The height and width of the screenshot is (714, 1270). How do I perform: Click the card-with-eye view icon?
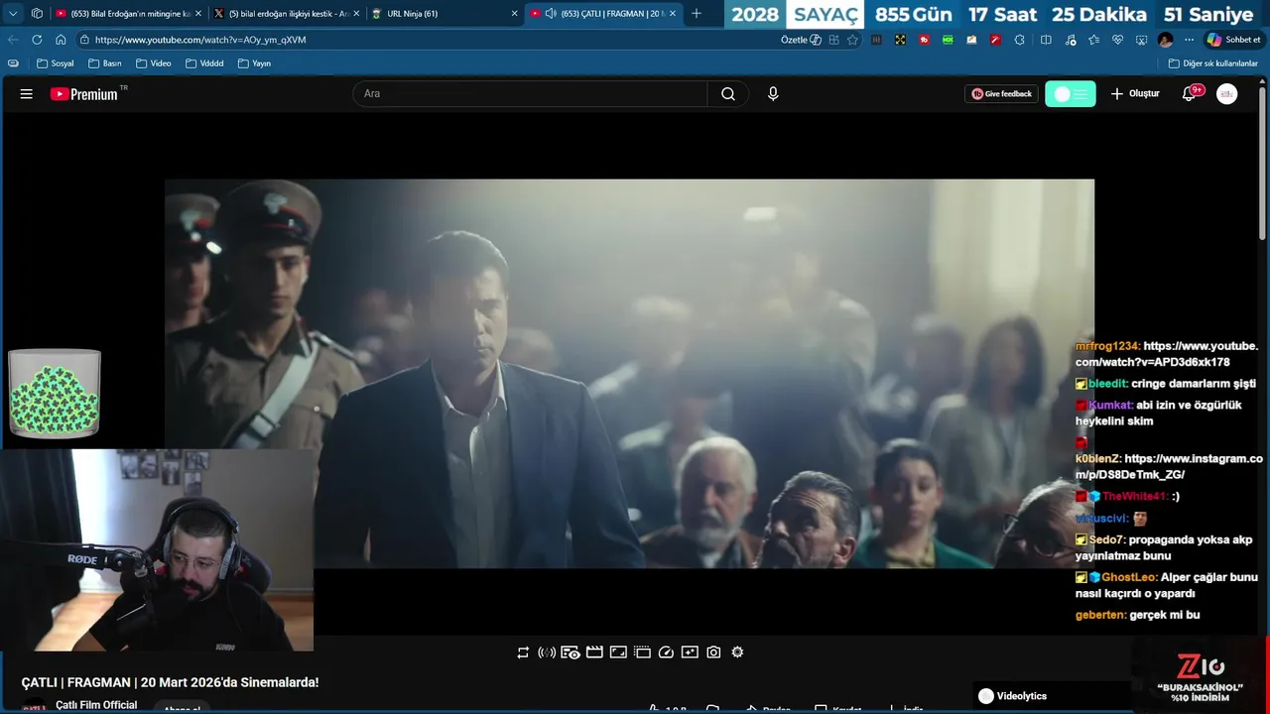571,653
